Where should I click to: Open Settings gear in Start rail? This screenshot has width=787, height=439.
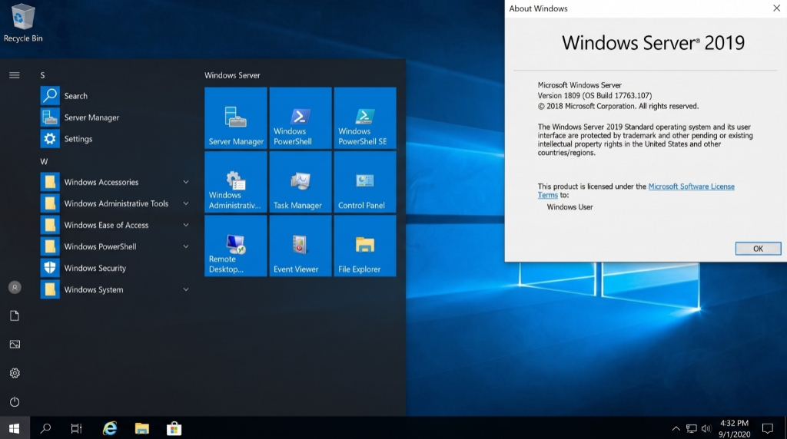[15, 373]
